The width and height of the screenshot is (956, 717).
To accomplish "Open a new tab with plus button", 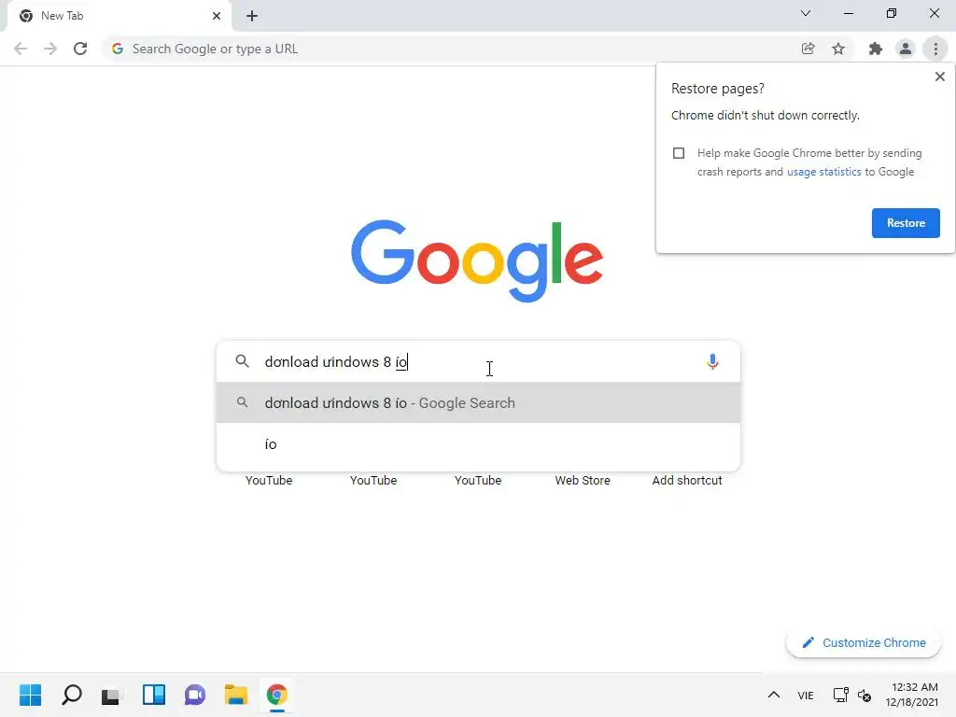I will tap(252, 17).
